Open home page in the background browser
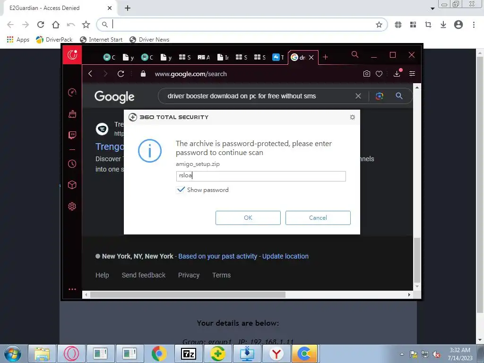This screenshot has width=484, height=363. click(56, 25)
